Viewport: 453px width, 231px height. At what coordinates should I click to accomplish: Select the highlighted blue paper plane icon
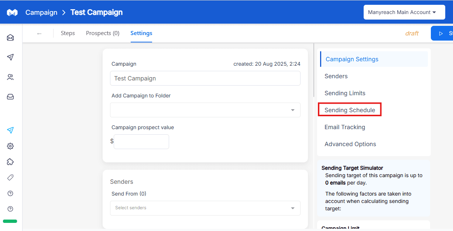pyautogui.click(x=10, y=130)
